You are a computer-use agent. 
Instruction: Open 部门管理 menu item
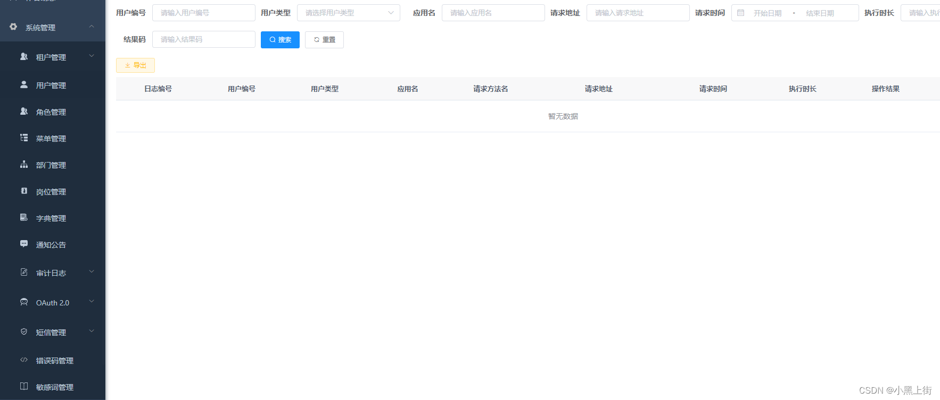53,165
